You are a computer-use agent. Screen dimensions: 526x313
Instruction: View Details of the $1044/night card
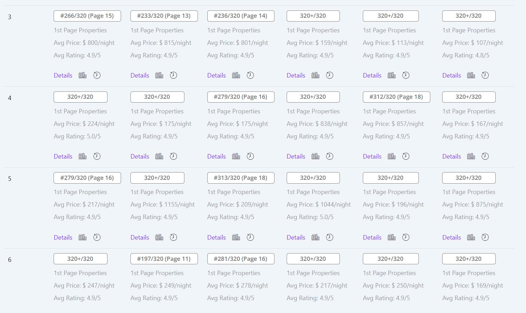296,238
